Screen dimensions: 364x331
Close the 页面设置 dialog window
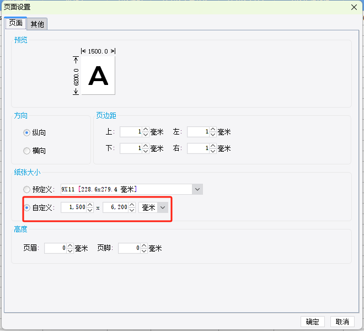pyautogui.click(x=354, y=7)
